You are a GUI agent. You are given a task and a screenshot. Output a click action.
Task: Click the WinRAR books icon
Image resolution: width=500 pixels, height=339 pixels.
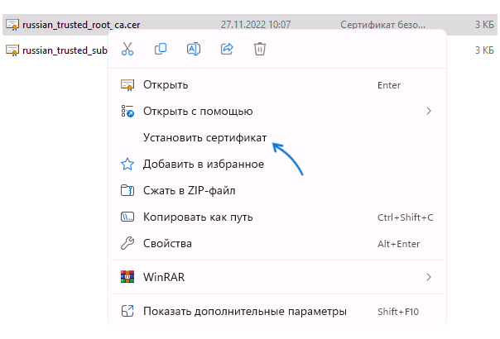pyautogui.click(x=127, y=277)
